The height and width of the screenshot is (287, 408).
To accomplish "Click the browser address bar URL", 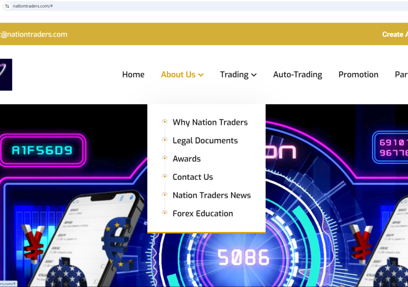I will 33,6.
